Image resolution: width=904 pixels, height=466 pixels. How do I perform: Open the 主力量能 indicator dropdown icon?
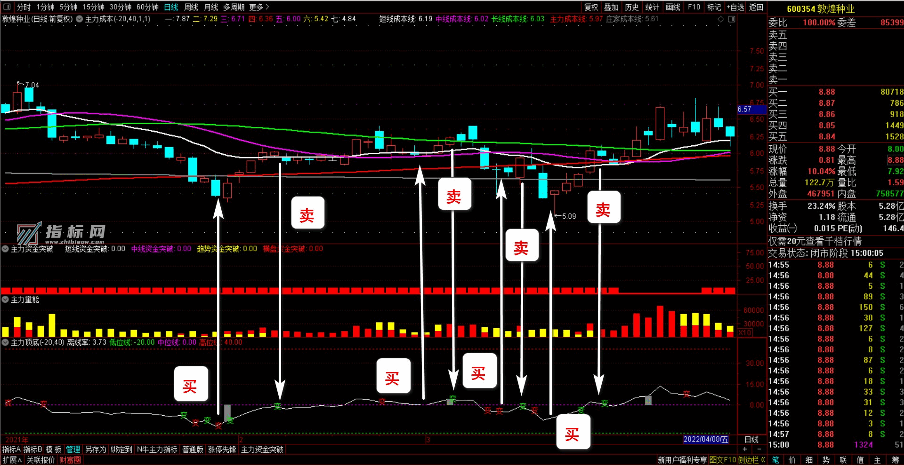(x=5, y=300)
